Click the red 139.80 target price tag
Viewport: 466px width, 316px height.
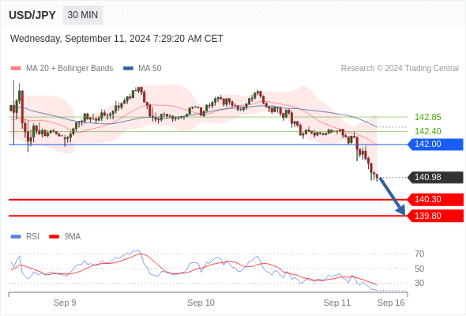(435, 216)
